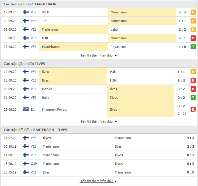Click the green T badge for Haka-Ilves 0:2
198x186 pixels.
[193, 98]
